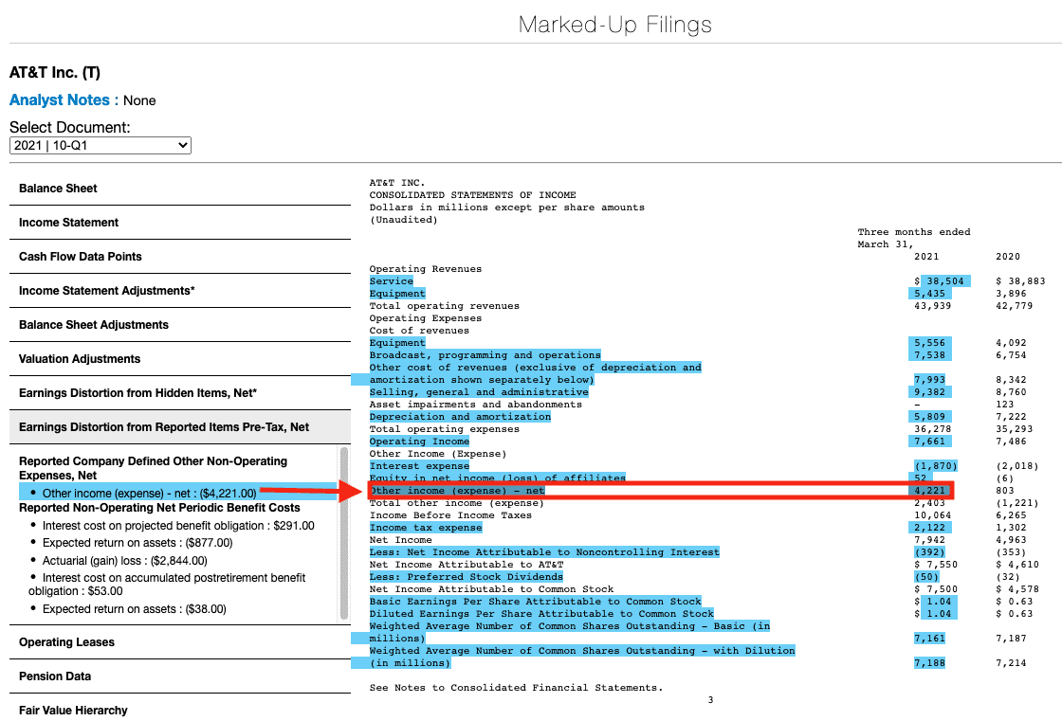
Task: Click highlighted Equipment revenue value 5,435
Action: click(x=929, y=293)
